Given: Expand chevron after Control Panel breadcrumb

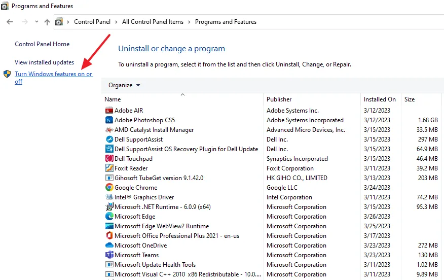Looking at the screenshot, I should click(x=116, y=22).
